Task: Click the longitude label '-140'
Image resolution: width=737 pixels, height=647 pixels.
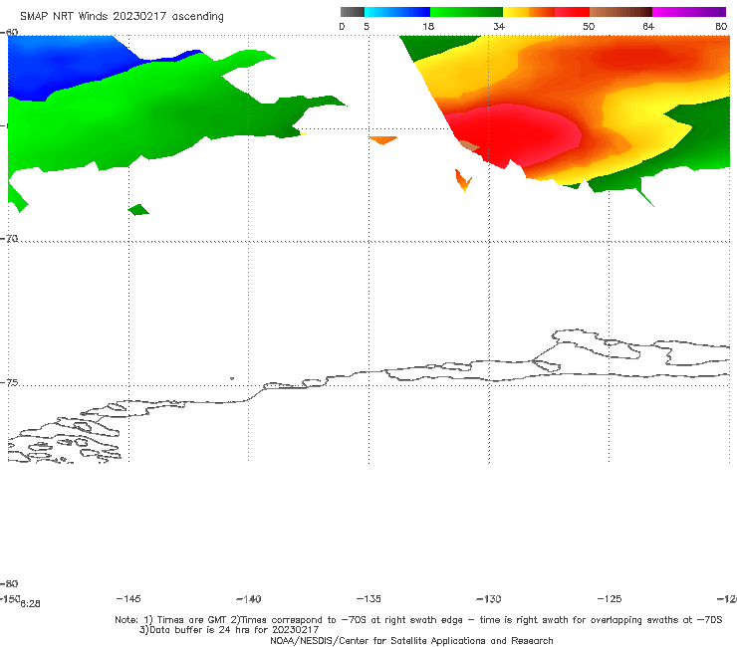Action: tap(249, 598)
